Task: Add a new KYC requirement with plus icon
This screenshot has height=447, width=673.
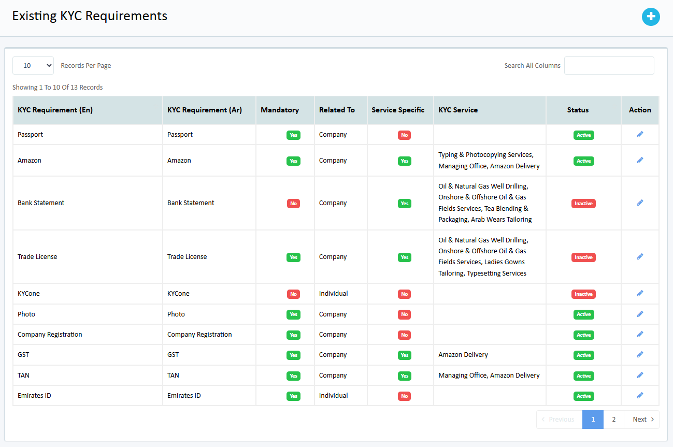Action: [651, 17]
